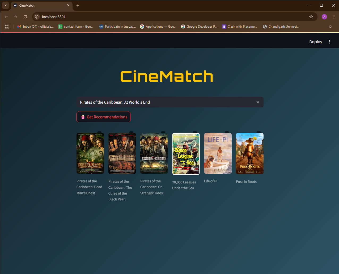Open the Applications — Google bookmark
This screenshot has width=339, height=274.
point(158,27)
